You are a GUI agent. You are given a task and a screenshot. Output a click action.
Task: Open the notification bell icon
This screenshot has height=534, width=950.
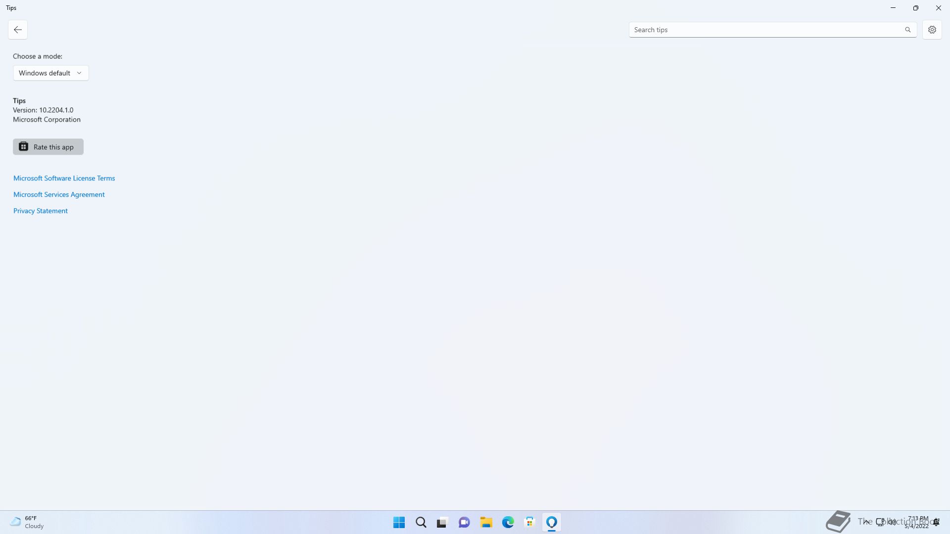pyautogui.click(x=937, y=522)
